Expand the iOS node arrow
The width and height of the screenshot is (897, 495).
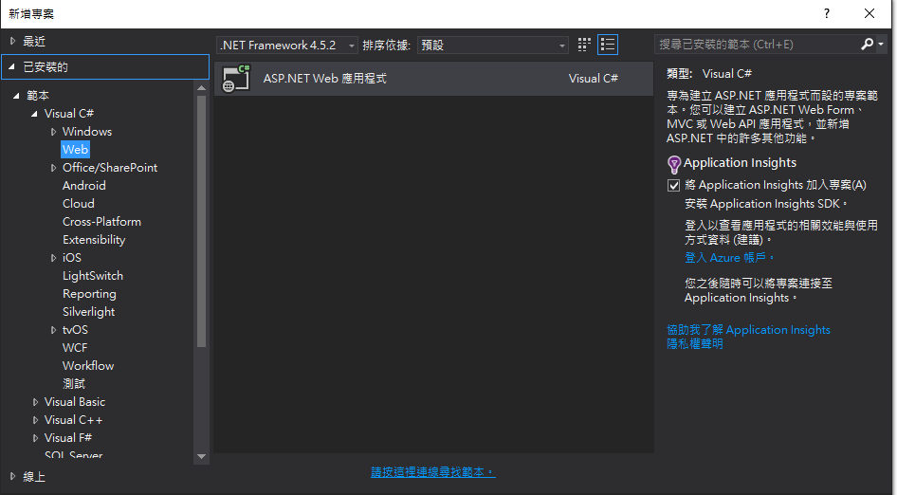[53, 258]
